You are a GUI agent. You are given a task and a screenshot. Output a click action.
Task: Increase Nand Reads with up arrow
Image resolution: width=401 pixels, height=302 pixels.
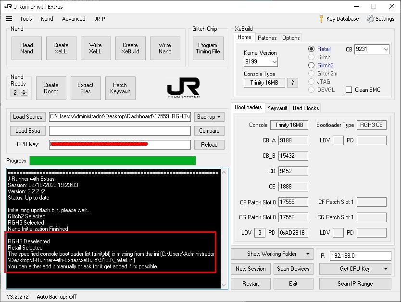(24, 91)
